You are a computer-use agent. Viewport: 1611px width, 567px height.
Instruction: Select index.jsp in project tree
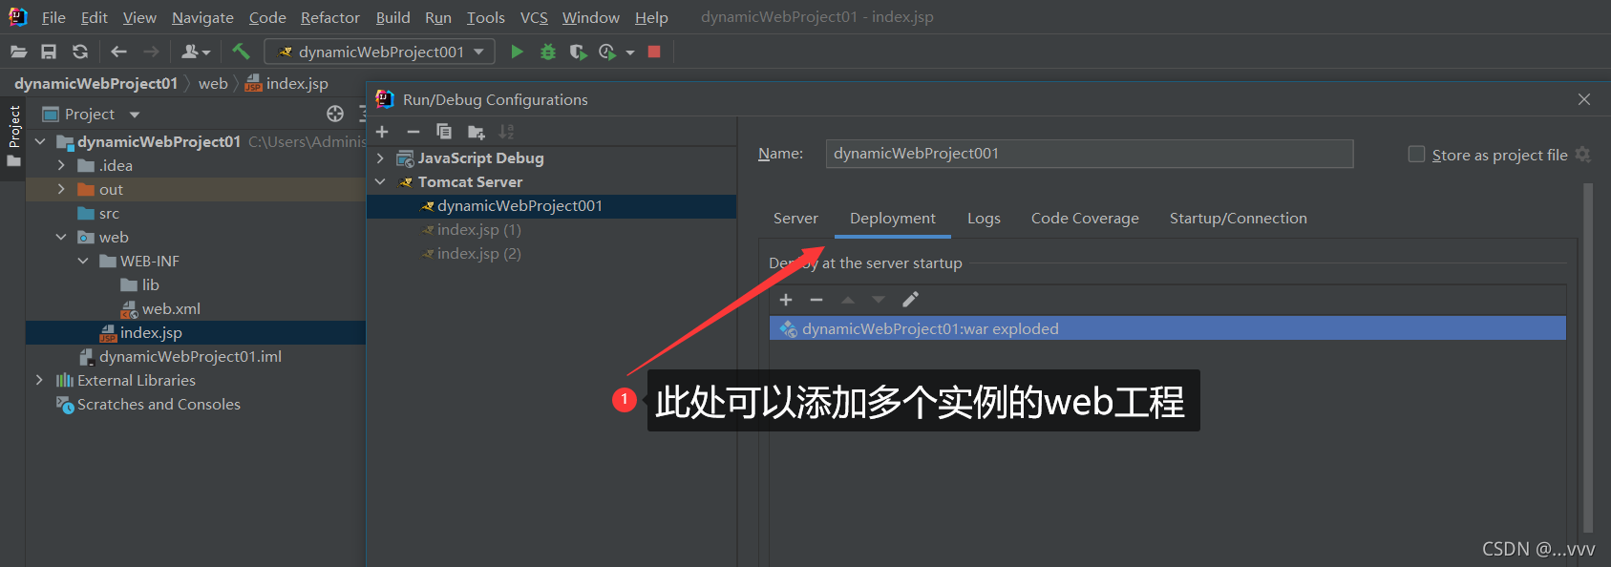(141, 332)
